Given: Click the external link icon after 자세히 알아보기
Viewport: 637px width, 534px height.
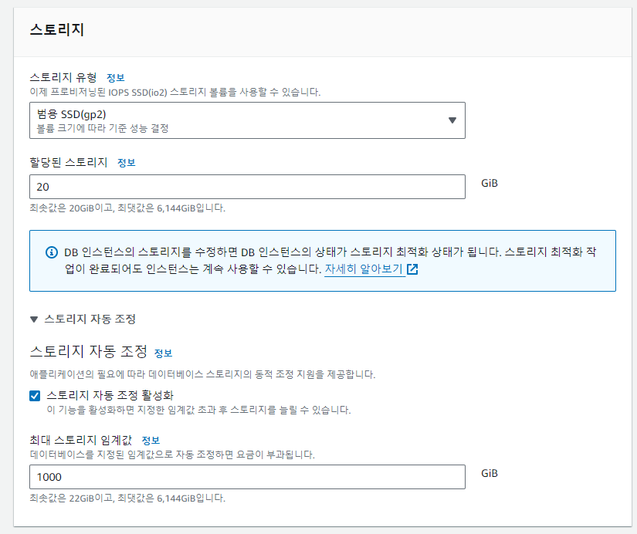Looking at the screenshot, I should pyautogui.click(x=412, y=269).
